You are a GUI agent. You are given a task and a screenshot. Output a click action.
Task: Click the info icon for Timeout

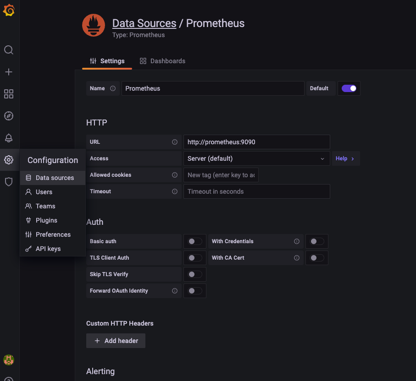[x=175, y=191]
